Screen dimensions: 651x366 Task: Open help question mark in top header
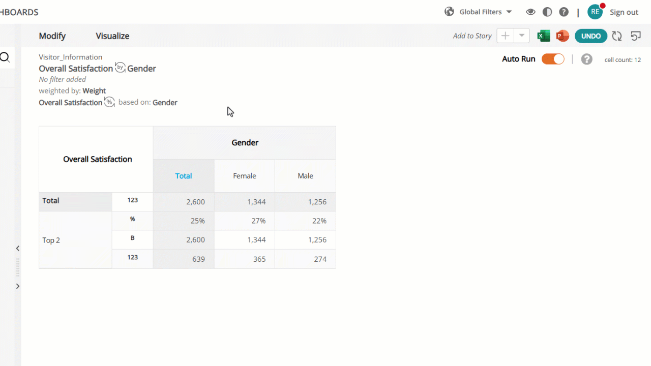[x=564, y=12]
